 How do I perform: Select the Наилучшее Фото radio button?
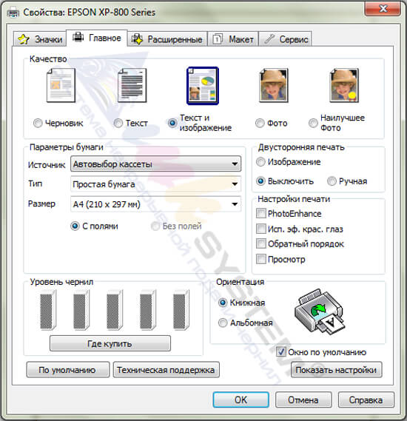point(313,124)
